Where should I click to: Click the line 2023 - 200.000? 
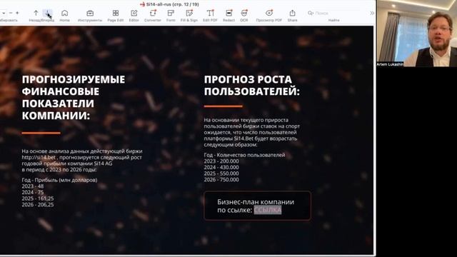[x=221, y=161]
